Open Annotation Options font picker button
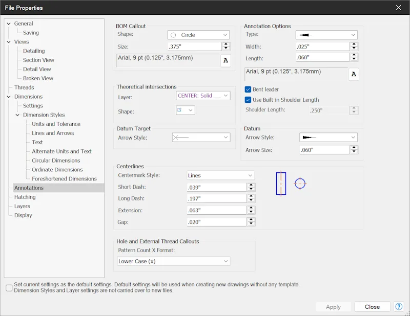Viewport: 410px width, 316px height. (354, 74)
